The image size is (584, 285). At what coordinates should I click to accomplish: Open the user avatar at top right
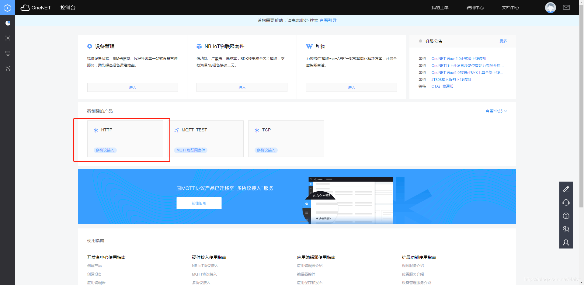point(550,7)
